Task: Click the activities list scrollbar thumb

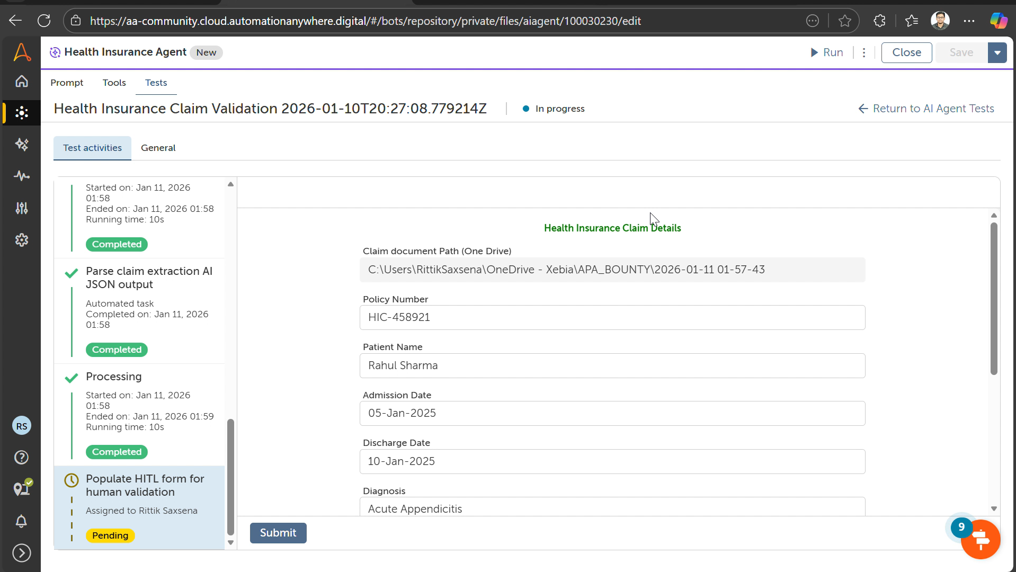Action: pyautogui.click(x=230, y=477)
